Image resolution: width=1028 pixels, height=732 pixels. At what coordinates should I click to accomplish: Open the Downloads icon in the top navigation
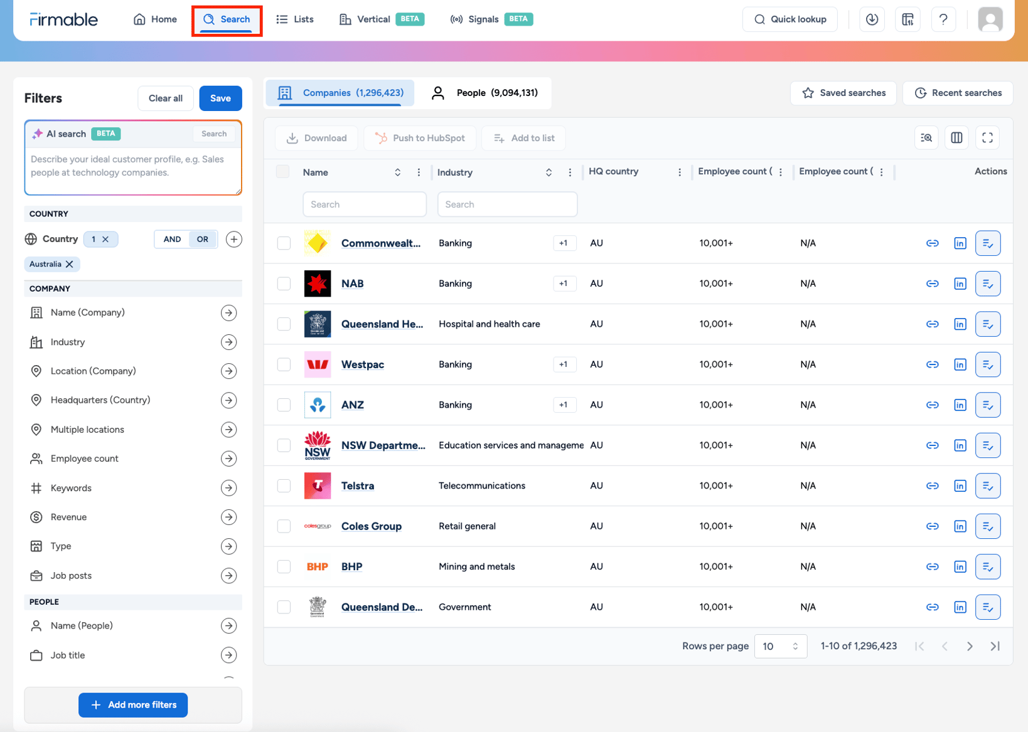(872, 19)
